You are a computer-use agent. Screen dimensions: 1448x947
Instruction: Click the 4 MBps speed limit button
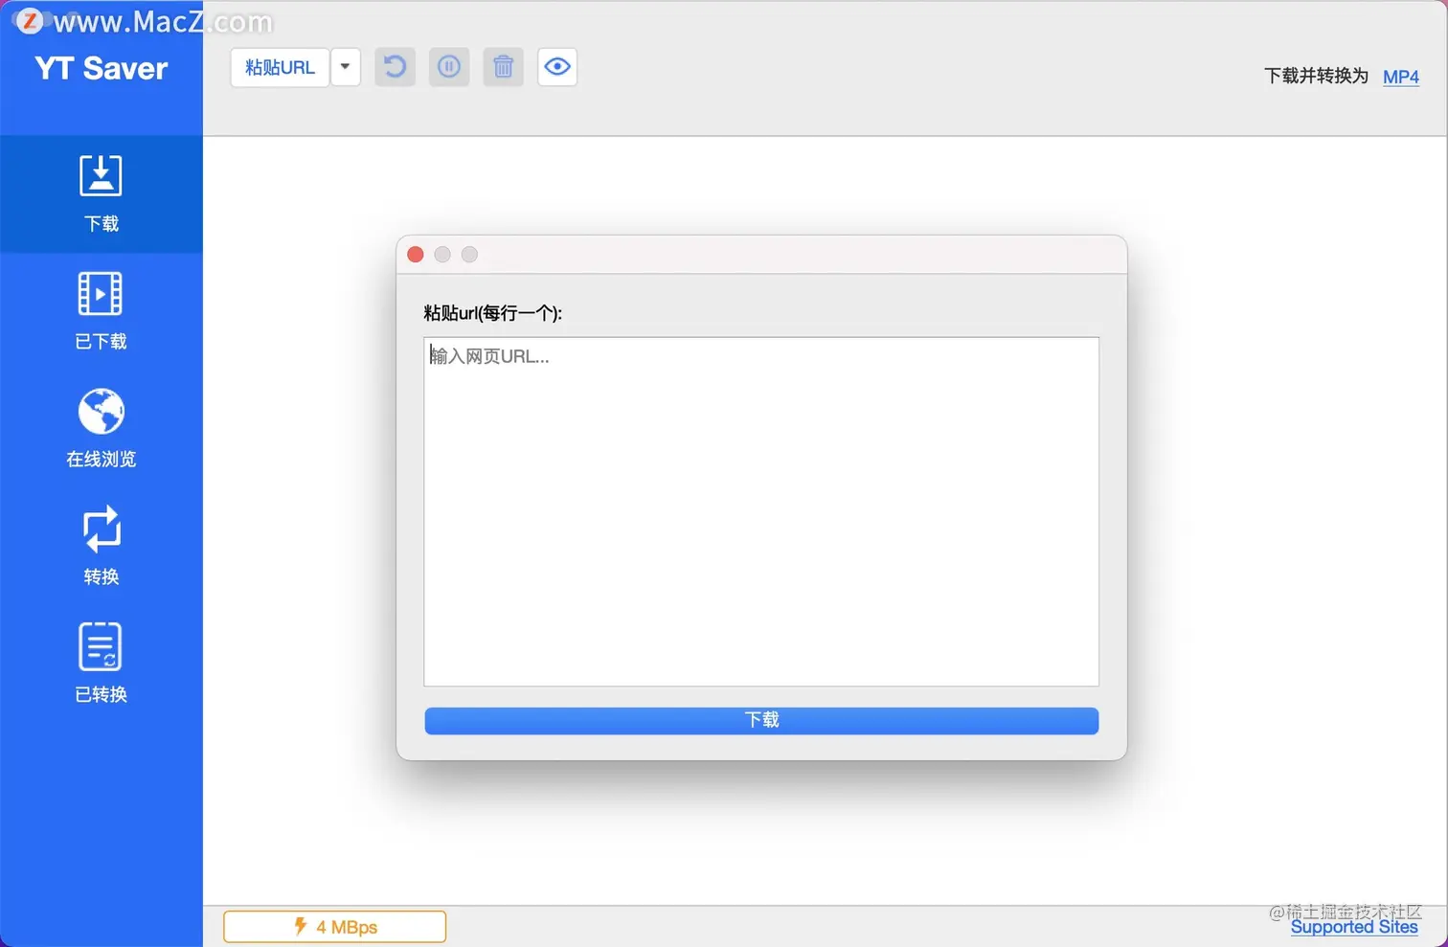(335, 927)
